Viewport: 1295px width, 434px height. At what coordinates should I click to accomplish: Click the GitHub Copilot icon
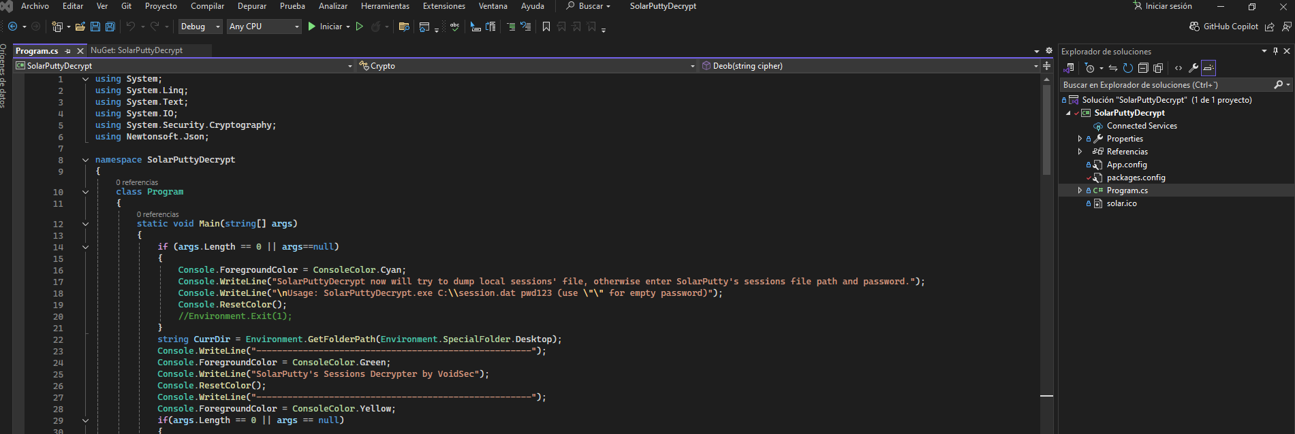coord(1194,27)
